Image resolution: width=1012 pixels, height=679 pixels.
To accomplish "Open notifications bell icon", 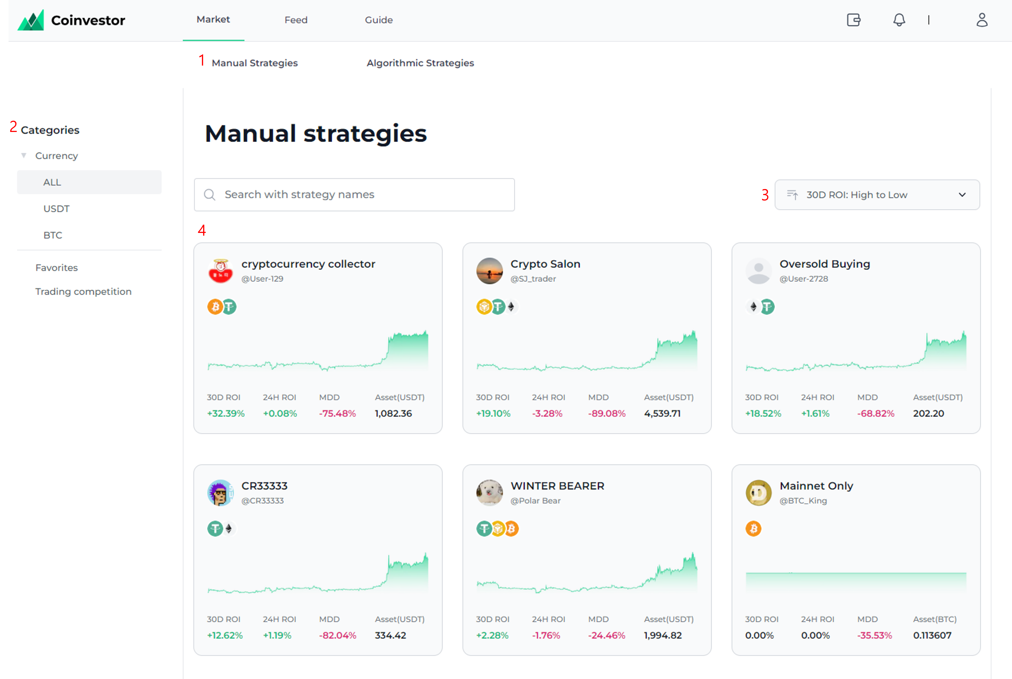I will click(899, 20).
